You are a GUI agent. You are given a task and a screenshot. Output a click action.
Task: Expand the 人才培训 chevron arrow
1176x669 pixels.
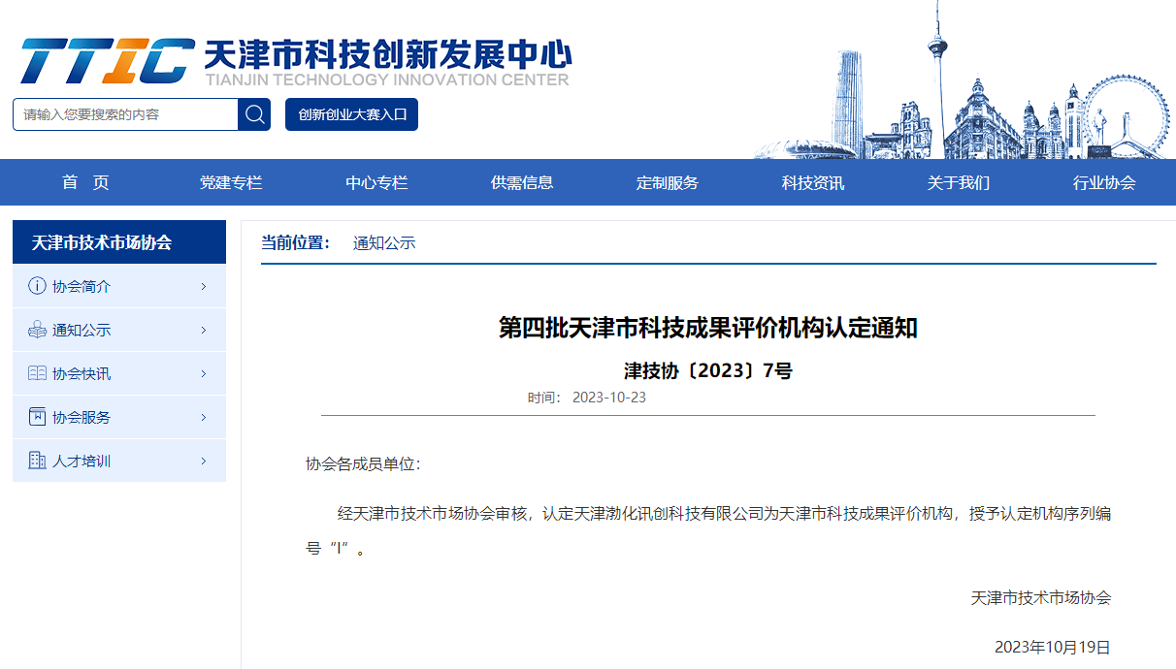coord(203,461)
